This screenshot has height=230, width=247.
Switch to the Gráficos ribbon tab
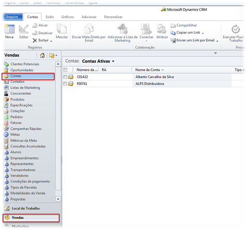pyautogui.click(x=67, y=17)
